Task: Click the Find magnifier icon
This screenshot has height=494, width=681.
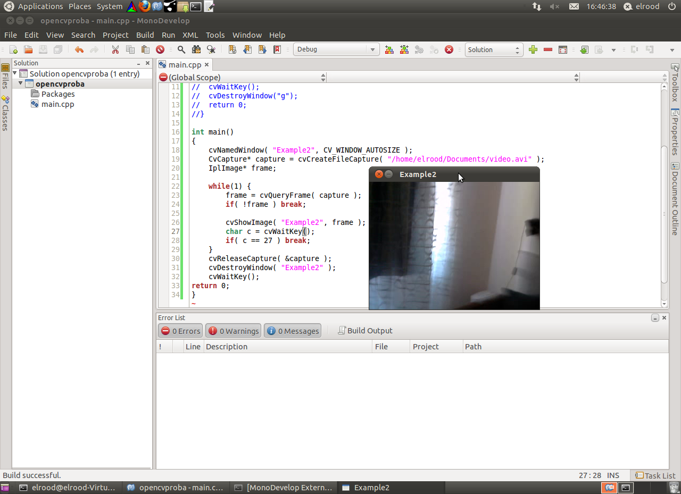Action: pyautogui.click(x=181, y=49)
